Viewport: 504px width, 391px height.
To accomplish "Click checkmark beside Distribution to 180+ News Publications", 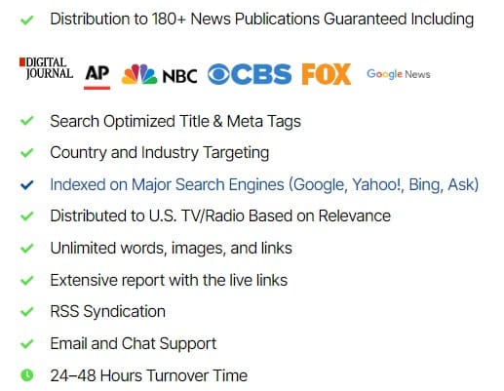I will [x=27, y=20].
